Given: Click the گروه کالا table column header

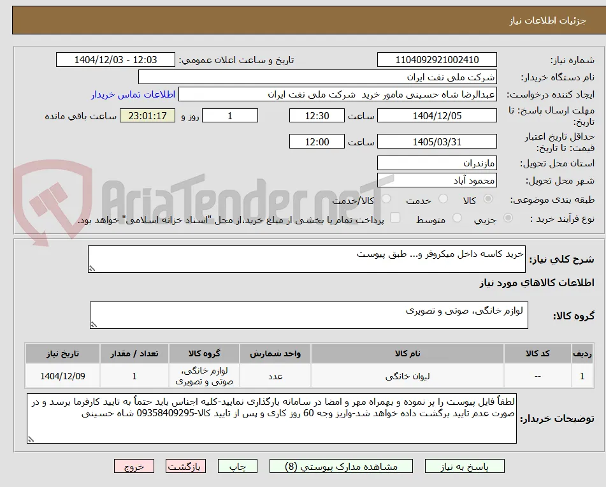Looking at the screenshot, I should [x=204, y=354].
